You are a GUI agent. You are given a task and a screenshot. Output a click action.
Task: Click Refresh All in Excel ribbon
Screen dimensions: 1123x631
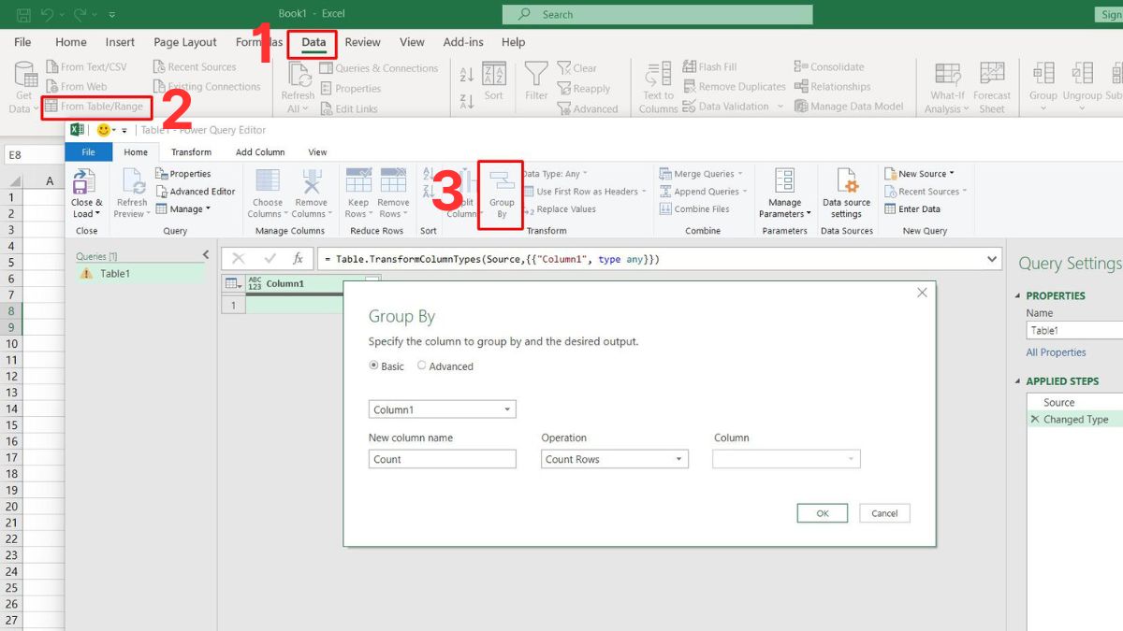pyautogui.click(x=298, y=89)
